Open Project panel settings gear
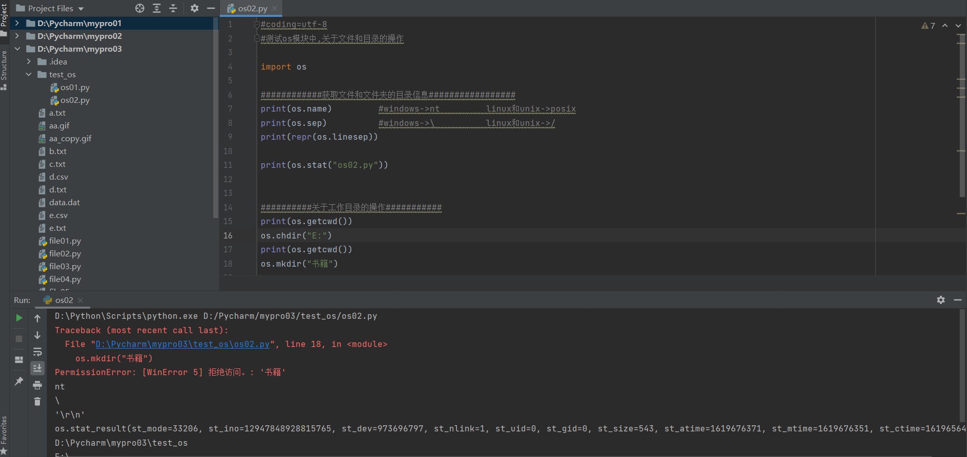967x457 pixels. point(195,8)
